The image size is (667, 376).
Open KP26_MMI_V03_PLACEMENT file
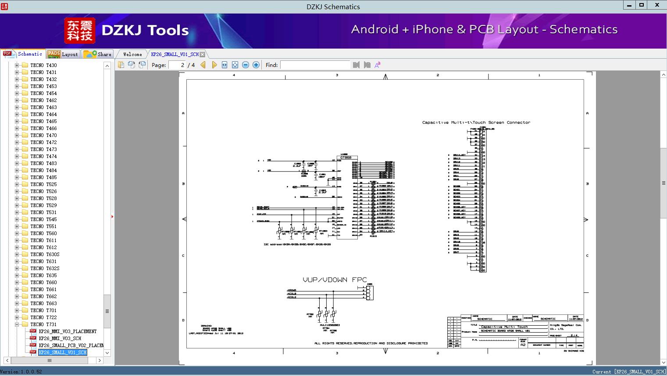tap(67, 331)
